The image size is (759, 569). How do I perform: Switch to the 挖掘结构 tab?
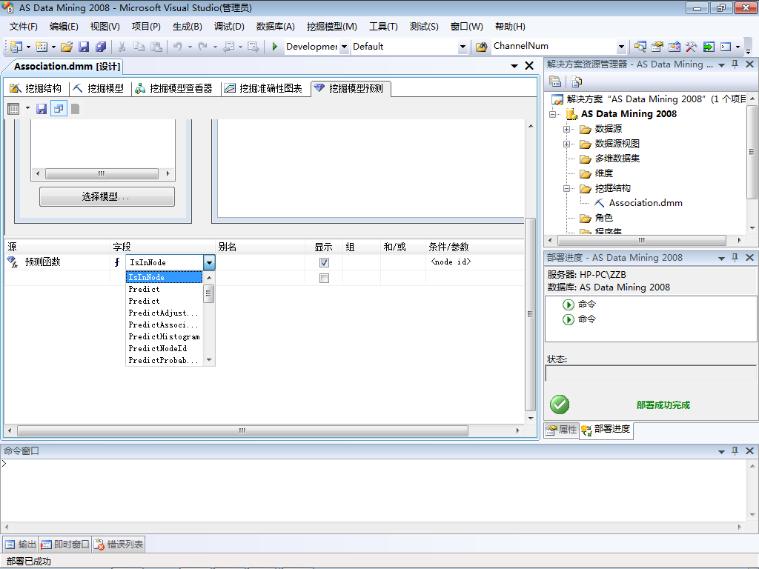(36, 89)
